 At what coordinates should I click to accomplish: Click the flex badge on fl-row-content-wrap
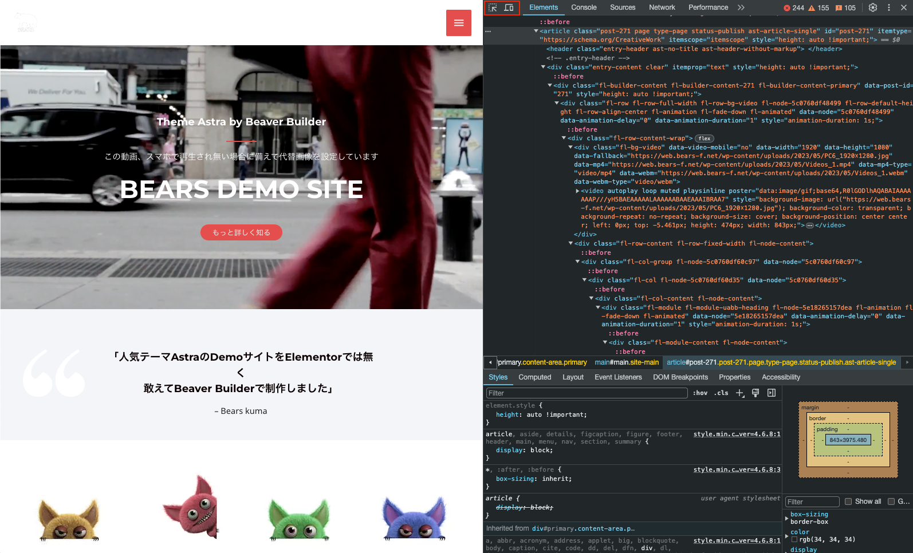click(705, 139)
